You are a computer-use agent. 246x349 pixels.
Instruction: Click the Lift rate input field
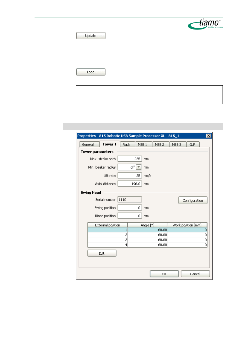(130, 176)
